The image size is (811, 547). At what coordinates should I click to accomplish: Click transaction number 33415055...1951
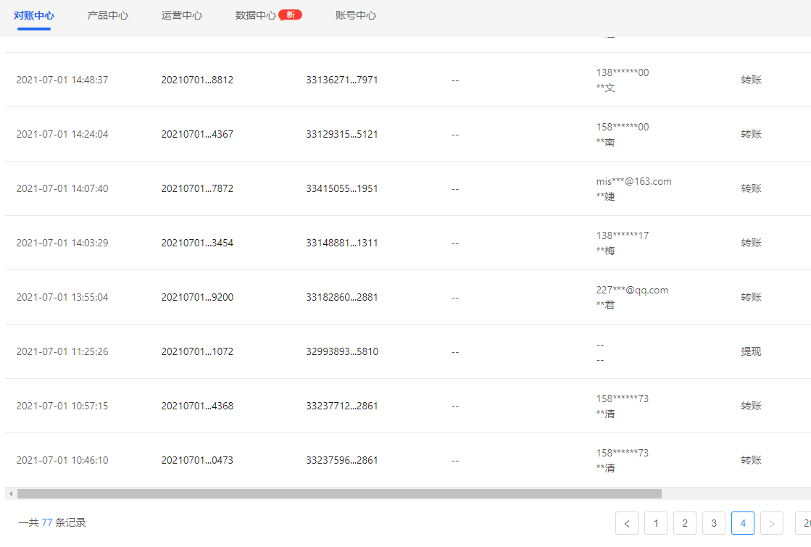(x=342, y=188)
